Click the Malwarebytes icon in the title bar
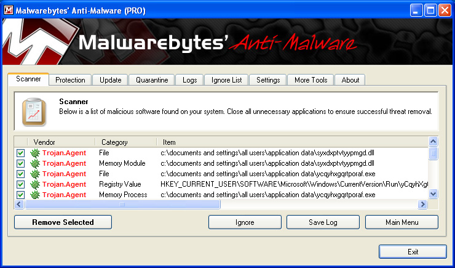 [x=9, y=9]
